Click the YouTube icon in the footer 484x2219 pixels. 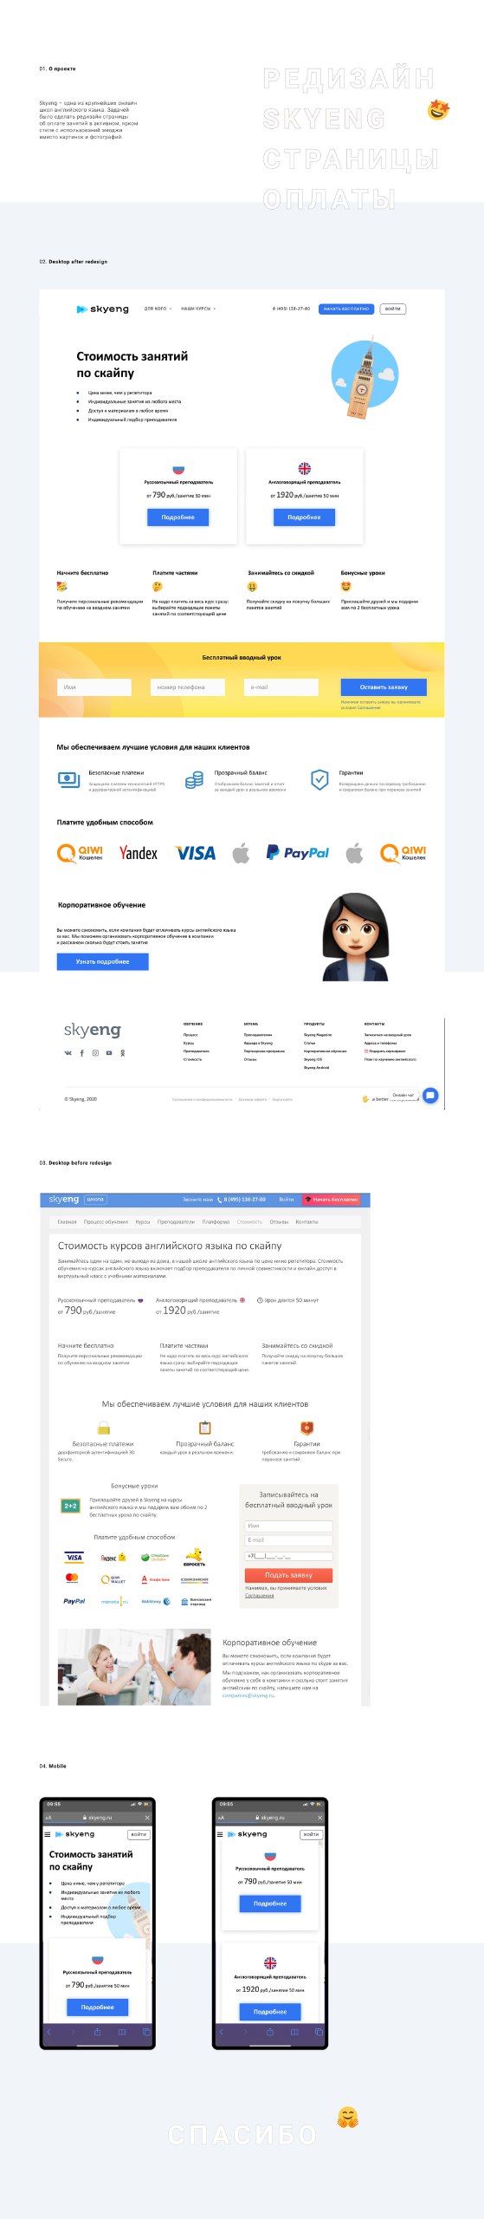109,1053
